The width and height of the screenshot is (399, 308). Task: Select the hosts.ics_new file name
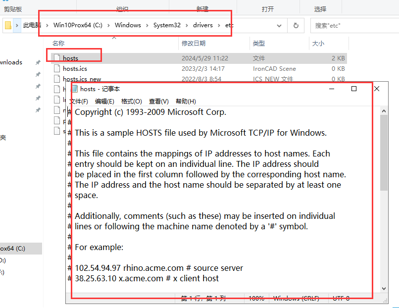82,79
